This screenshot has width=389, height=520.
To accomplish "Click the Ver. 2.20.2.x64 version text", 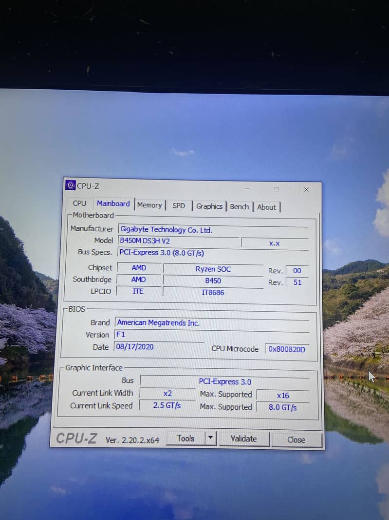I will 132,440.
